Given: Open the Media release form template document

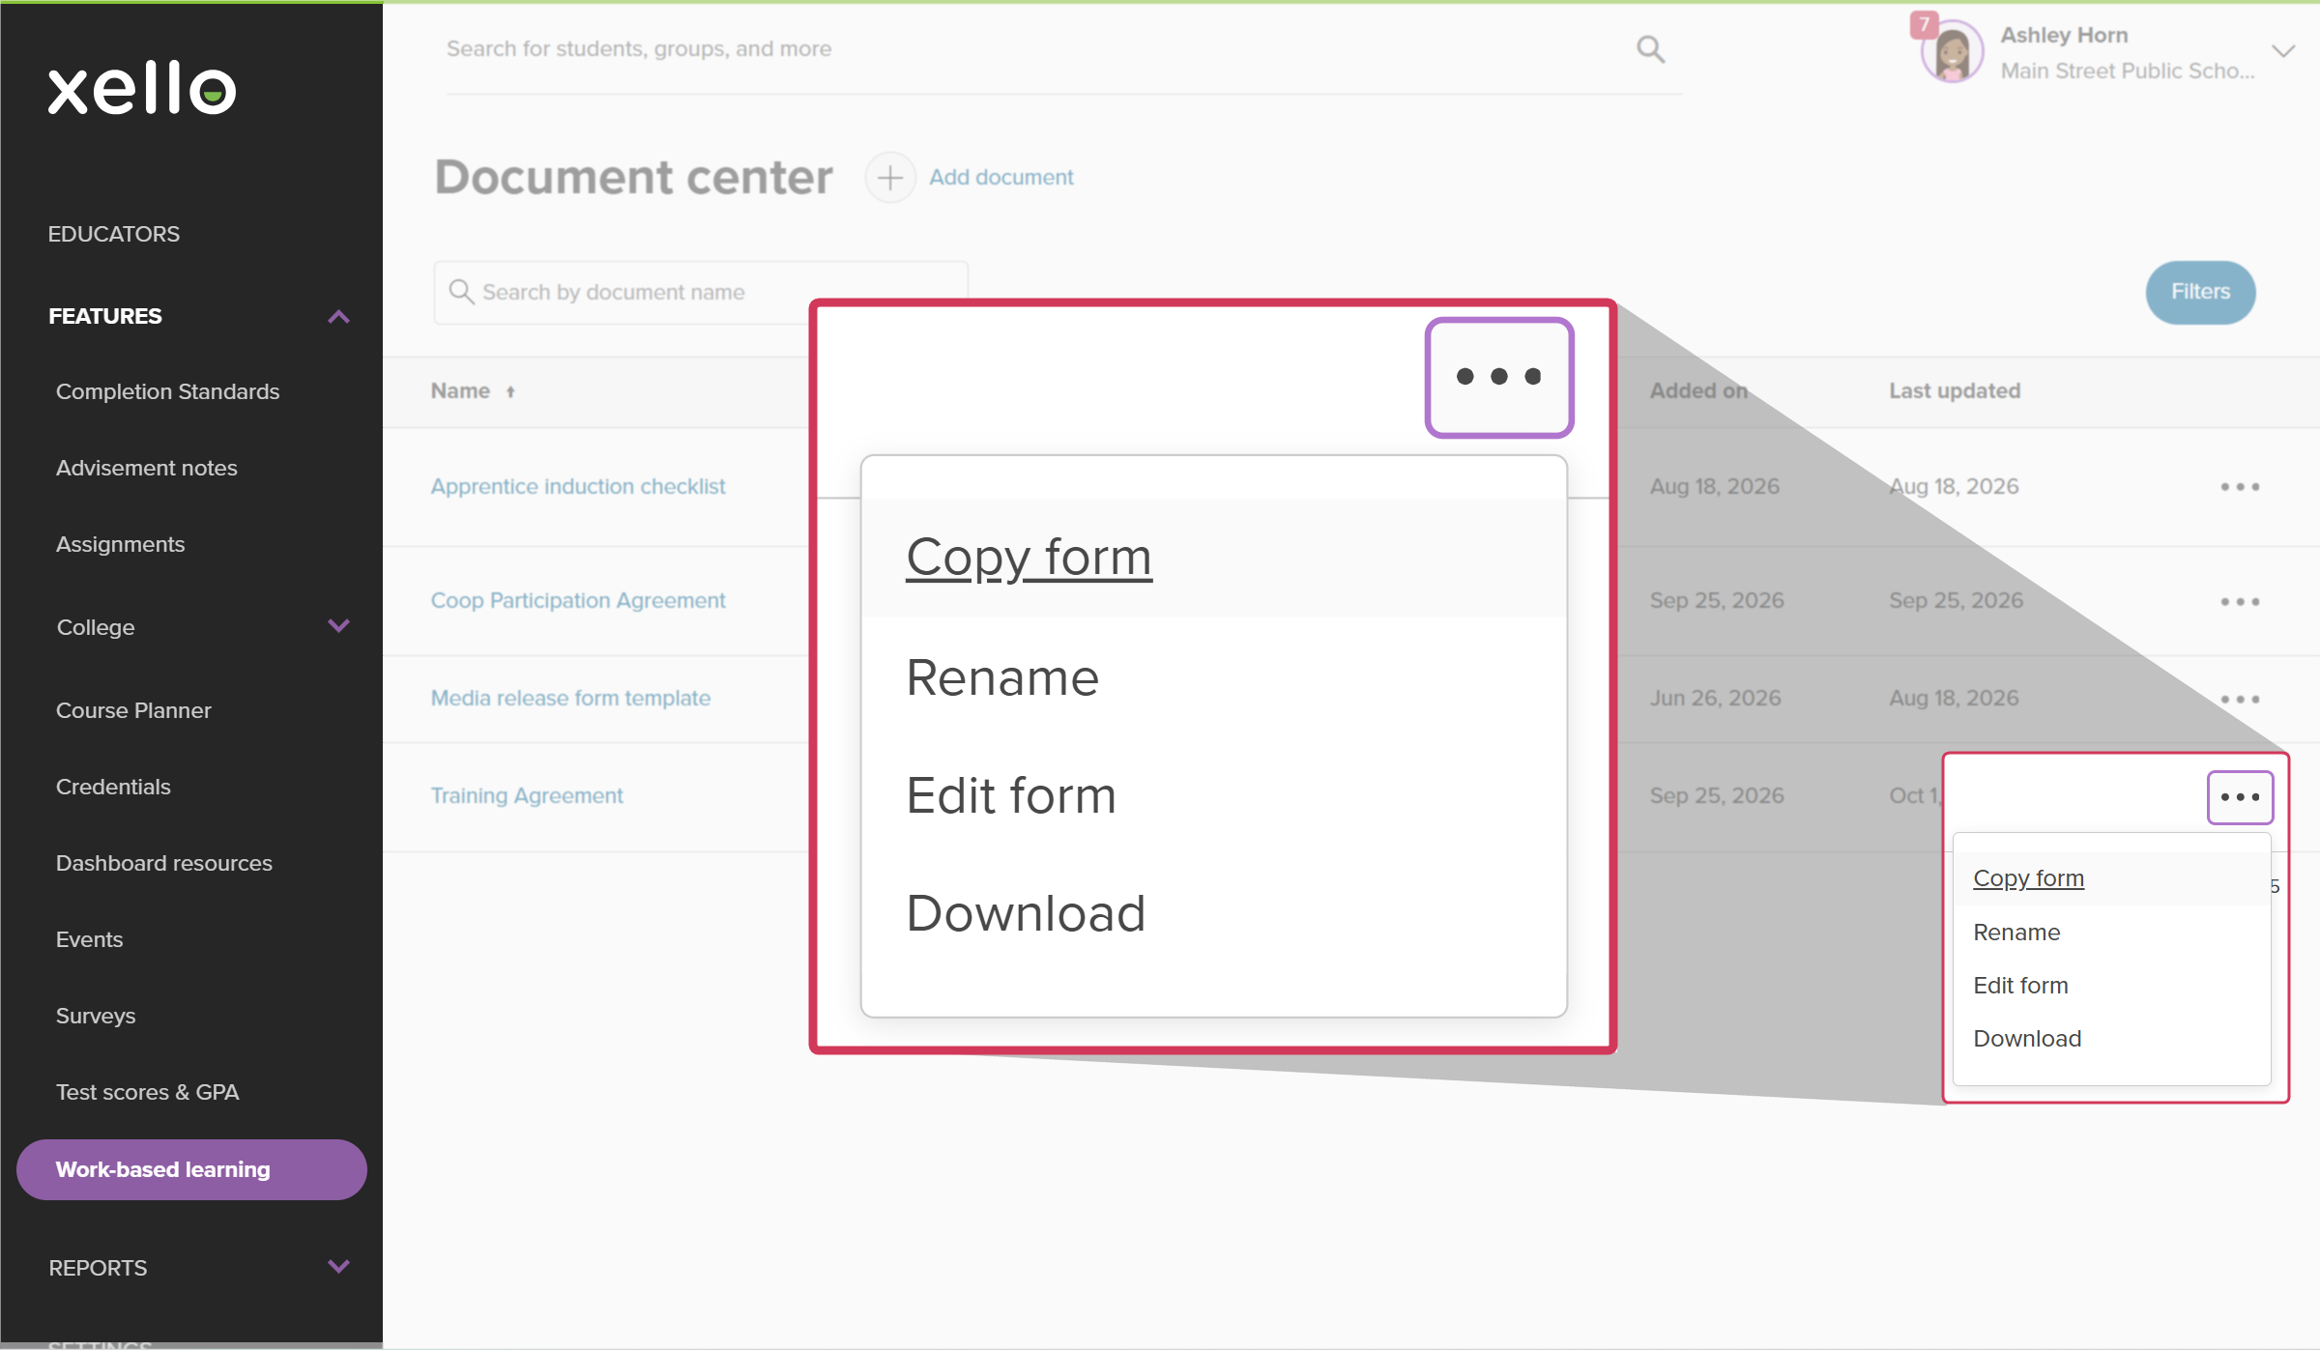Looking at the screenshot, I should [x=570, y=699].
